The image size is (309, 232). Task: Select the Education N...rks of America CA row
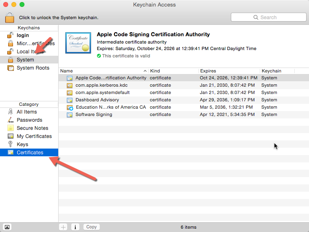[184, 107]
